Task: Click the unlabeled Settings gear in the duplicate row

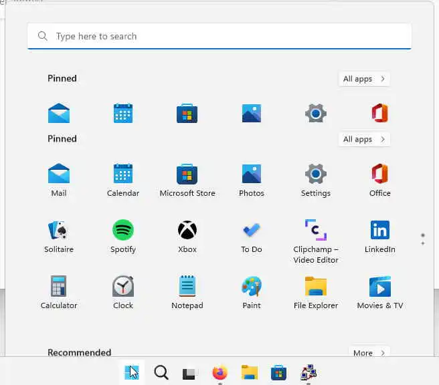Action: pyautogui.click(x=316, y=113)
